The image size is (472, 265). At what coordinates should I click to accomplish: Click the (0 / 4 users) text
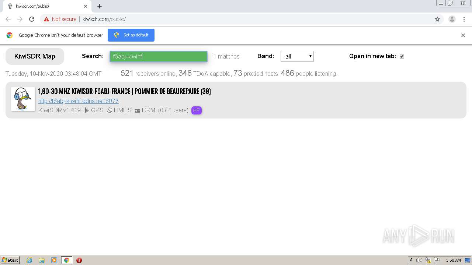click(x=173, y=110)
